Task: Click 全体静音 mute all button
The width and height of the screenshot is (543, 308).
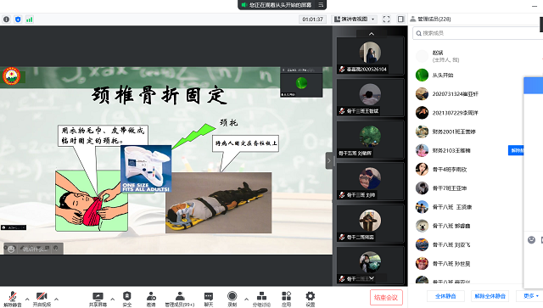Action: point(445,296)
